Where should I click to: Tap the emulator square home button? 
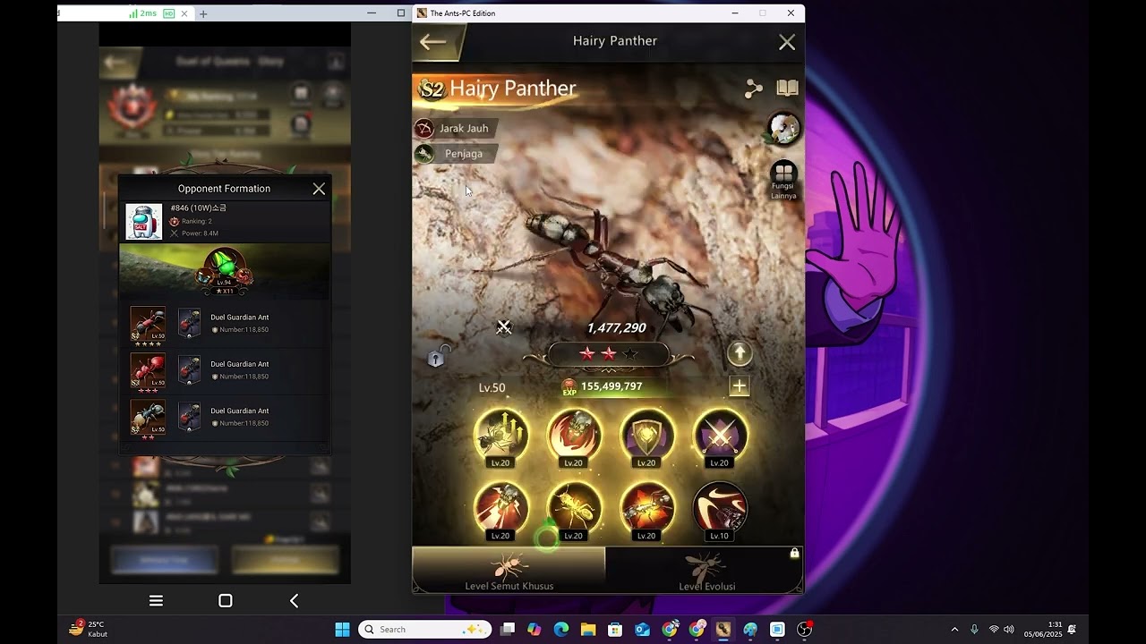tap(226, 601)
